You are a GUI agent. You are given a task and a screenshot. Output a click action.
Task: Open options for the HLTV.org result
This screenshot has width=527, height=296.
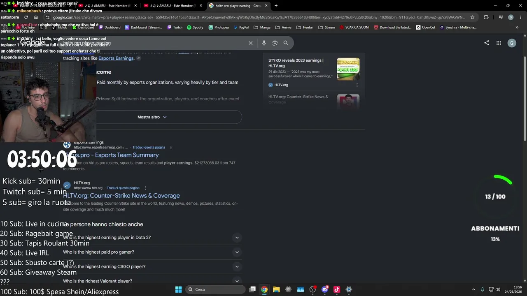(145, 188)
